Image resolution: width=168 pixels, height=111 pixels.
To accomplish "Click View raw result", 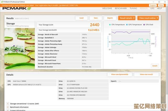I will click(146, 74).
